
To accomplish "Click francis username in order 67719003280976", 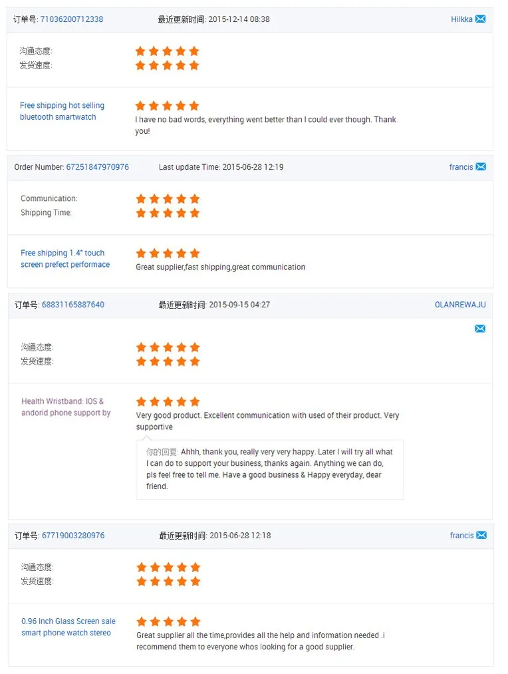I will click(x=461, y=536).
